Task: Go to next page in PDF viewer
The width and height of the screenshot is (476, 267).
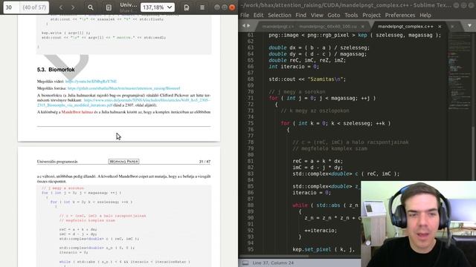Action: (73, 7)
